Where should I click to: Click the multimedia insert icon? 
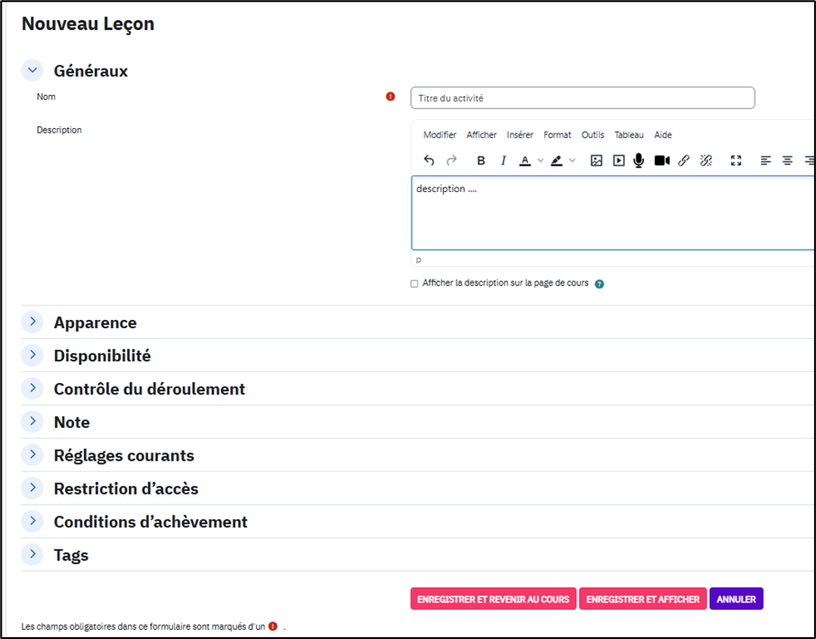click(618, 161)
